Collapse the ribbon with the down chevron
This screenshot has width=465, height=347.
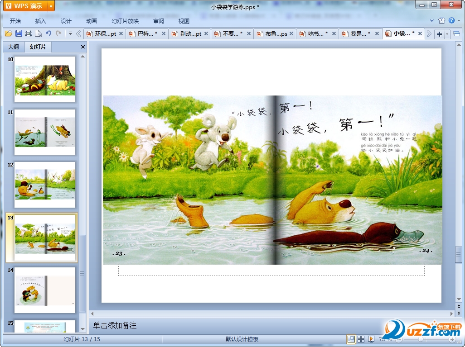point(432,21)
